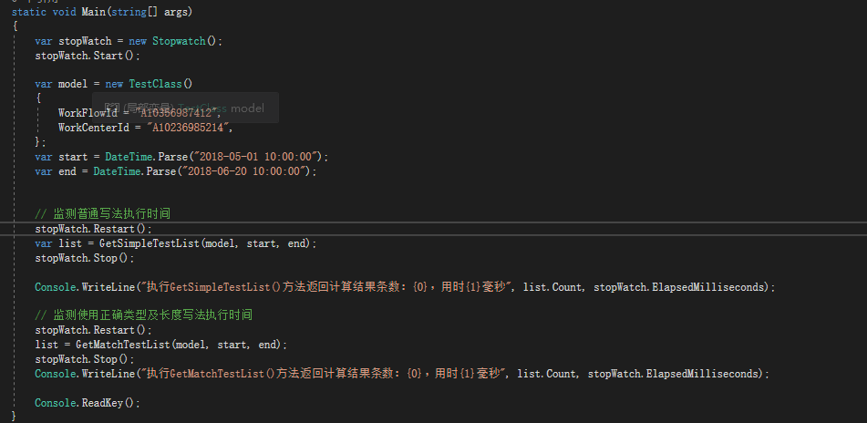This screenshot has height=423, width=867.
Task: Click Console.ReadKey() statement
Action: point(88,402)
